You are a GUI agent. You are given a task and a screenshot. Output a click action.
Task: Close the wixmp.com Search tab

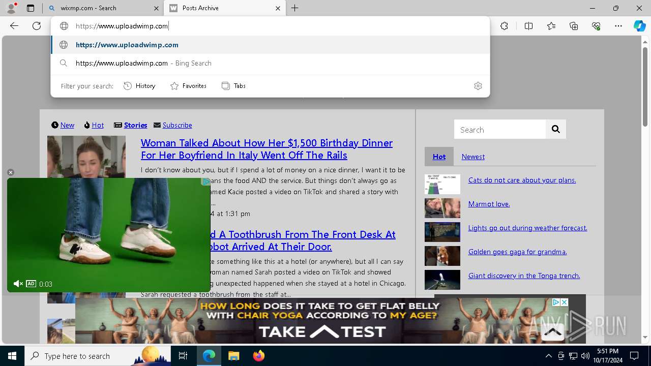click(x=157, y=8)
